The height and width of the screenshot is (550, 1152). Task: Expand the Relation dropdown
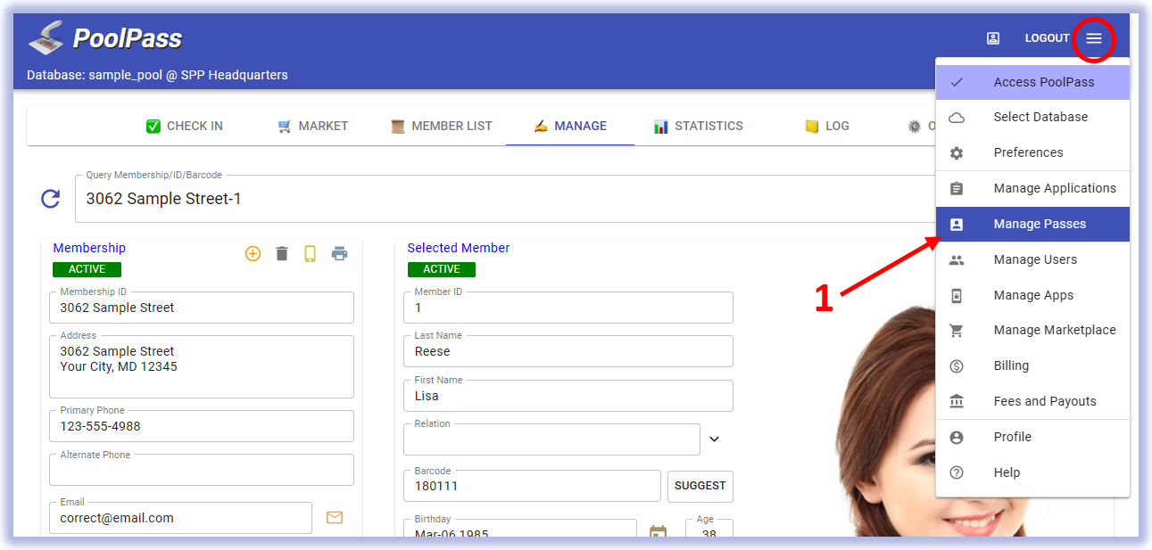pos(714,439)
